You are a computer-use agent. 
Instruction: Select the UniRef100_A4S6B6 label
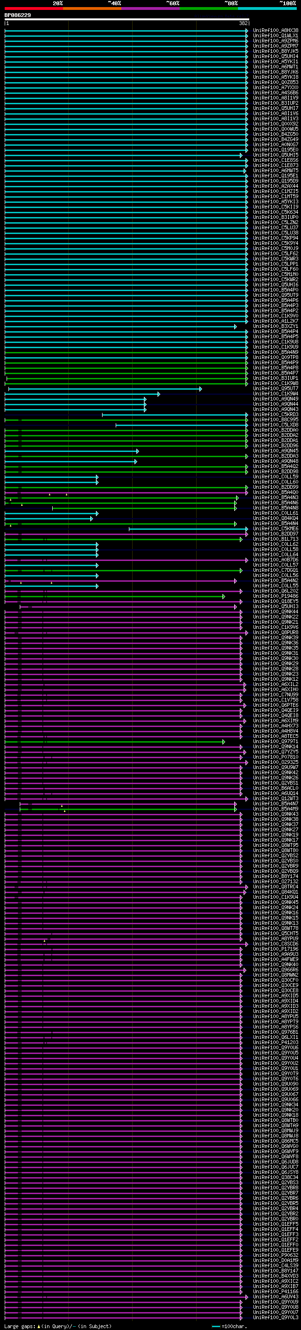click(x=276, y=92)
